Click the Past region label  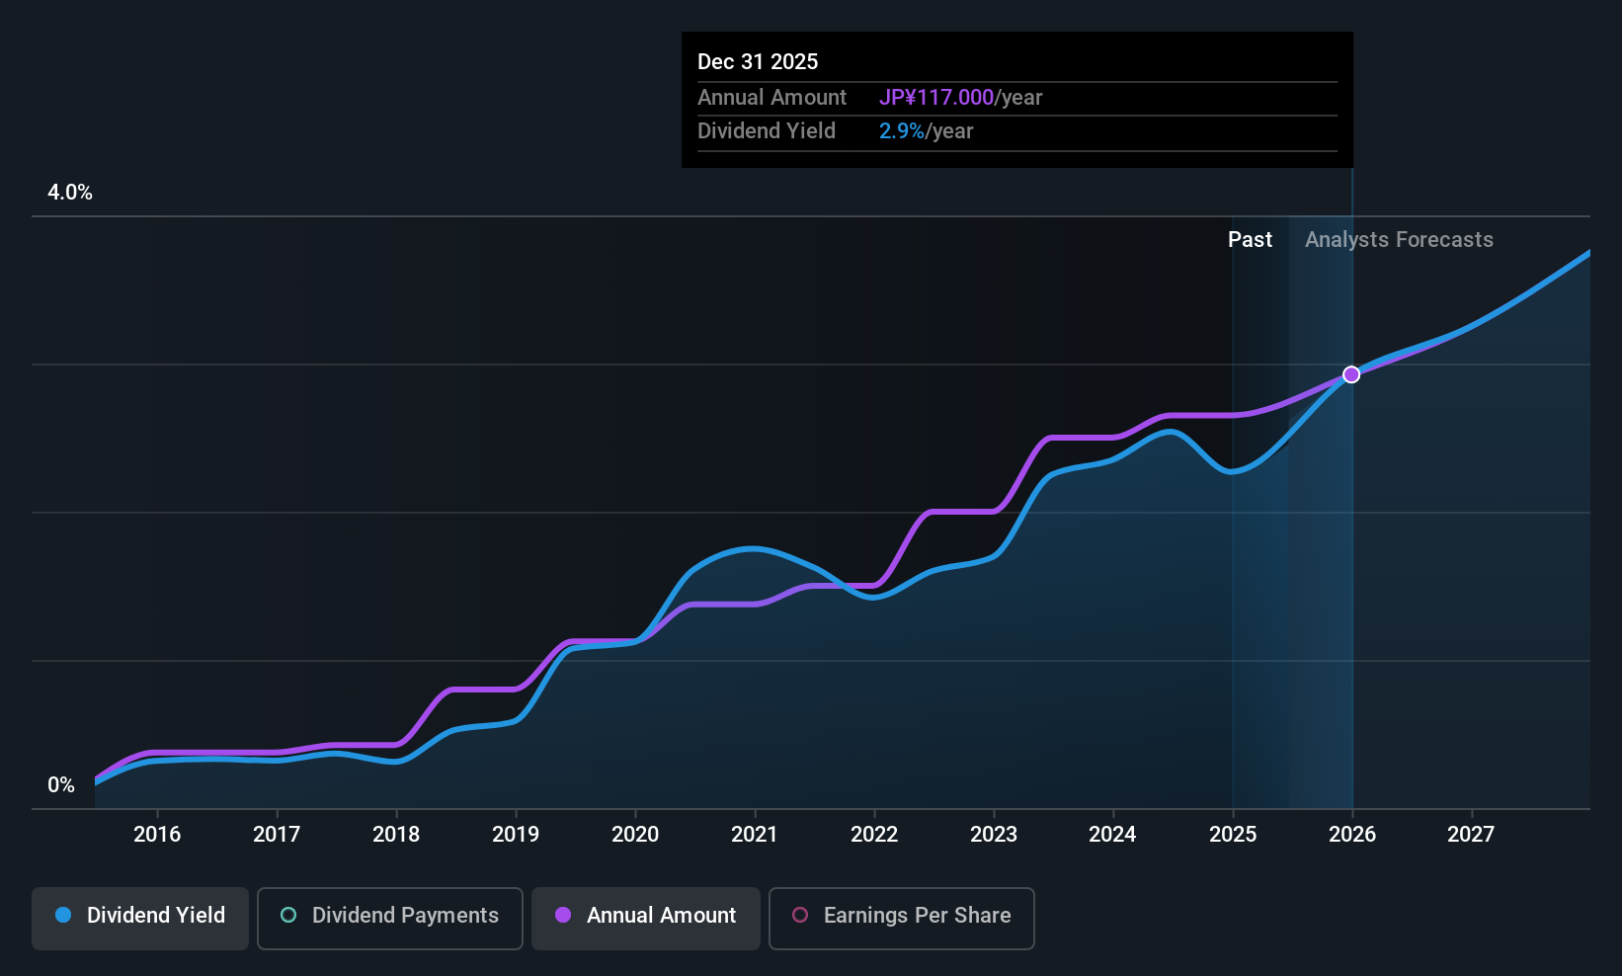pyautogui.click(x=1250, y=239)
